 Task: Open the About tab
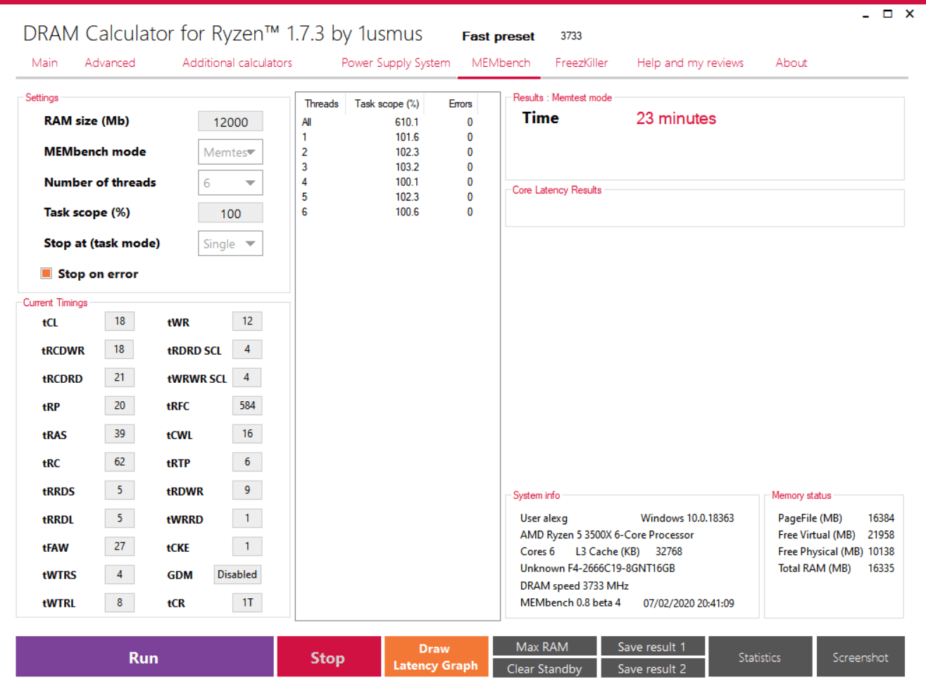click(x=792, y=63)
